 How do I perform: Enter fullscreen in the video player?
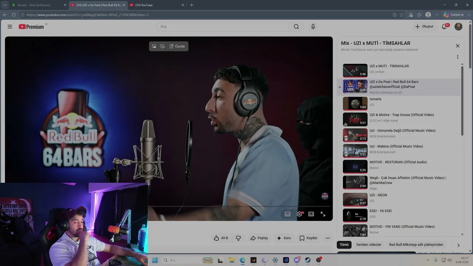(x=323, y=214)
